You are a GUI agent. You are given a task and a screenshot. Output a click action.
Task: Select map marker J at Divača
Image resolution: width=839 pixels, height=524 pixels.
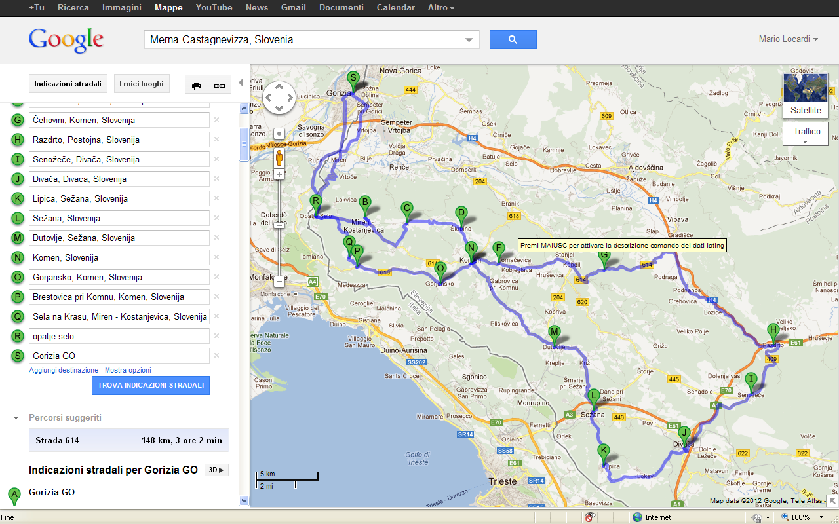pos(684,436)
